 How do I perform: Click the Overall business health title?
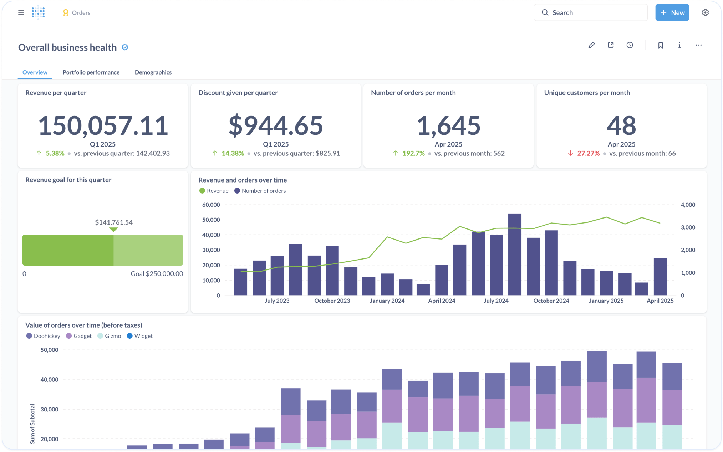pyautogui.click(x=67, y=47)
